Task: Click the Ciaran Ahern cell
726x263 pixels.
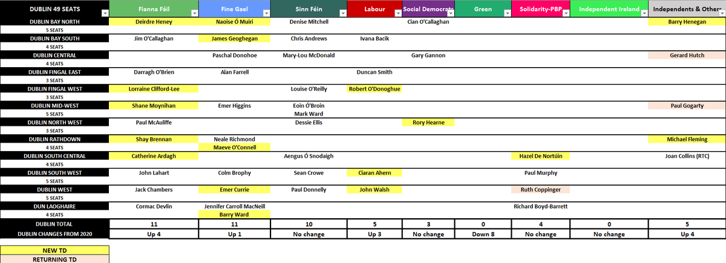Action: coord(375,172)
